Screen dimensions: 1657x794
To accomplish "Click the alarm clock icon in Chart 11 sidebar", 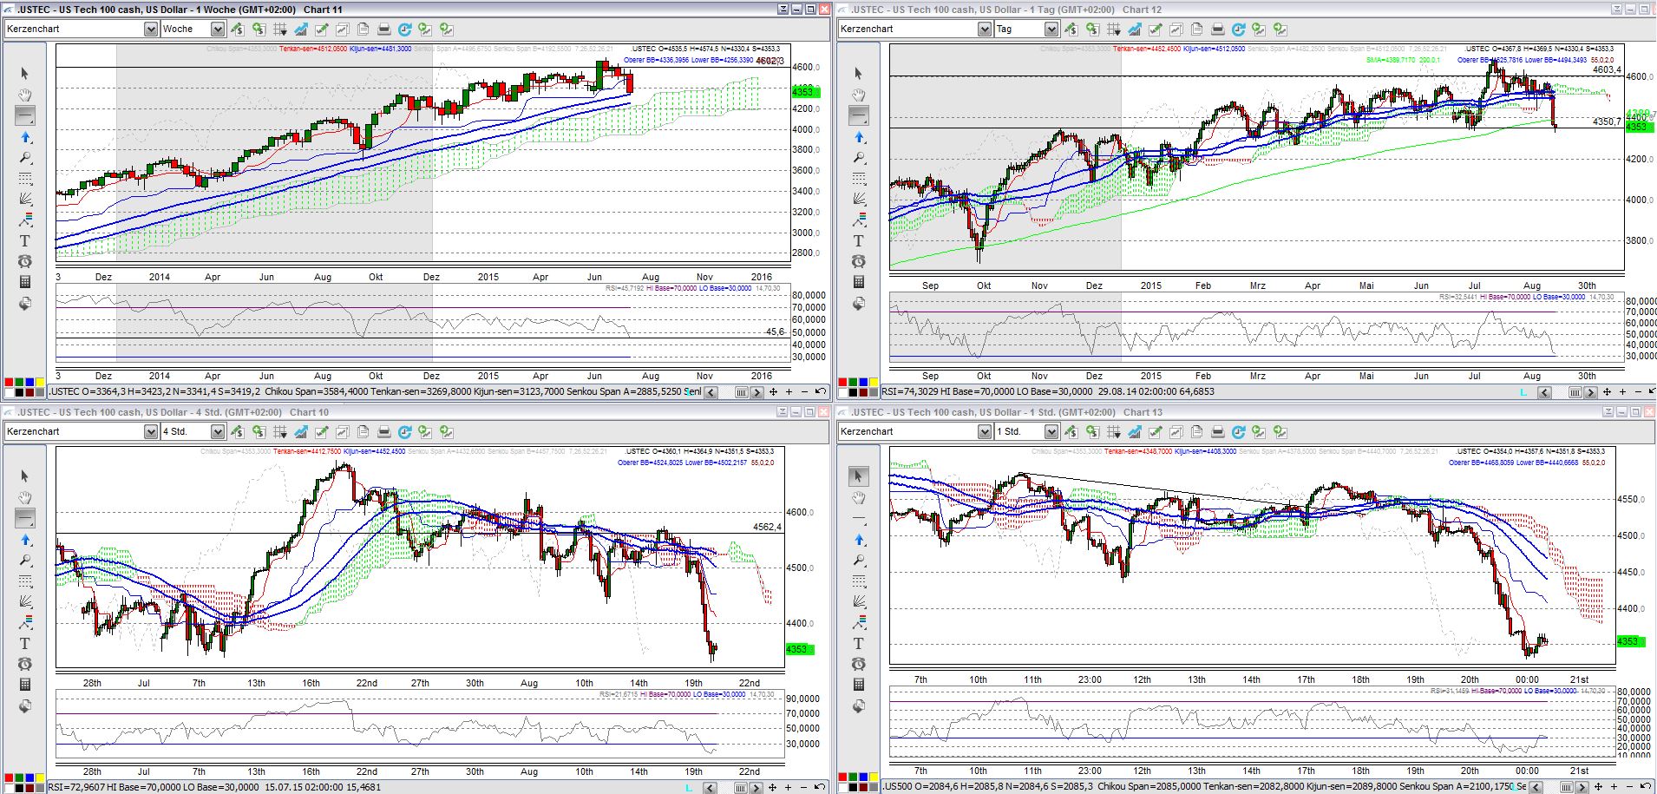I will (25, 261).
